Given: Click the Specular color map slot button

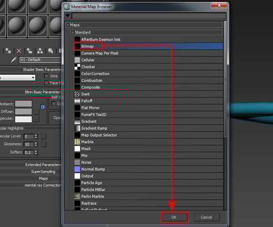Looking at the screenshot, I should point(37,119).
